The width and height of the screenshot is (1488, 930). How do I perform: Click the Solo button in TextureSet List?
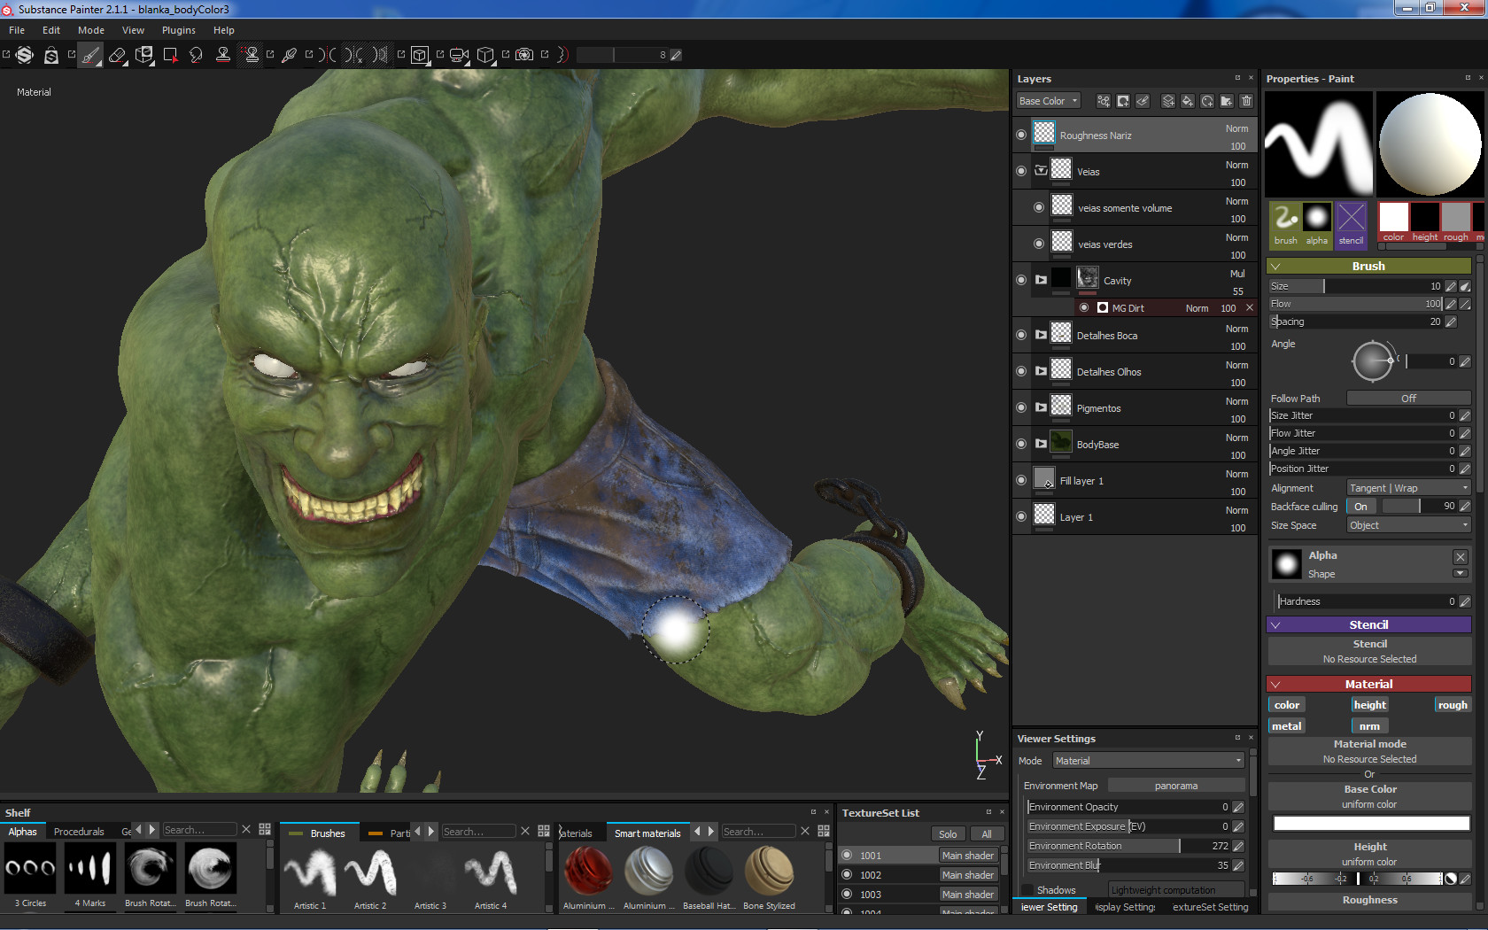coord(948,834)
